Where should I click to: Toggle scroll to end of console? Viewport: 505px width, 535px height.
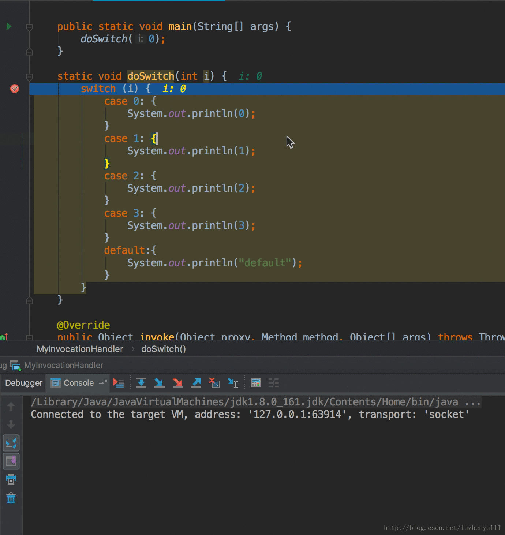click(x=11, y=461)
